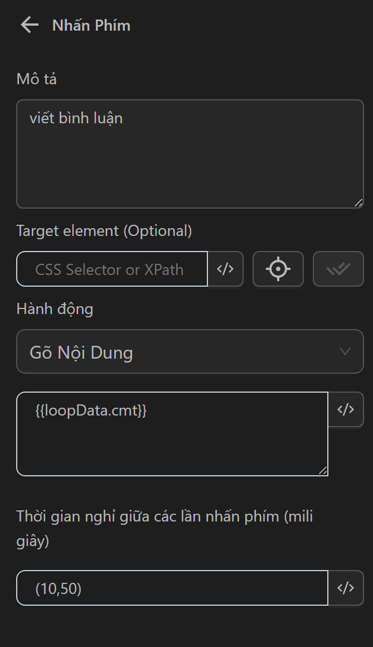Click the Target element (Optional) label
Screen dimensions: 373x647
pos(104,231)
